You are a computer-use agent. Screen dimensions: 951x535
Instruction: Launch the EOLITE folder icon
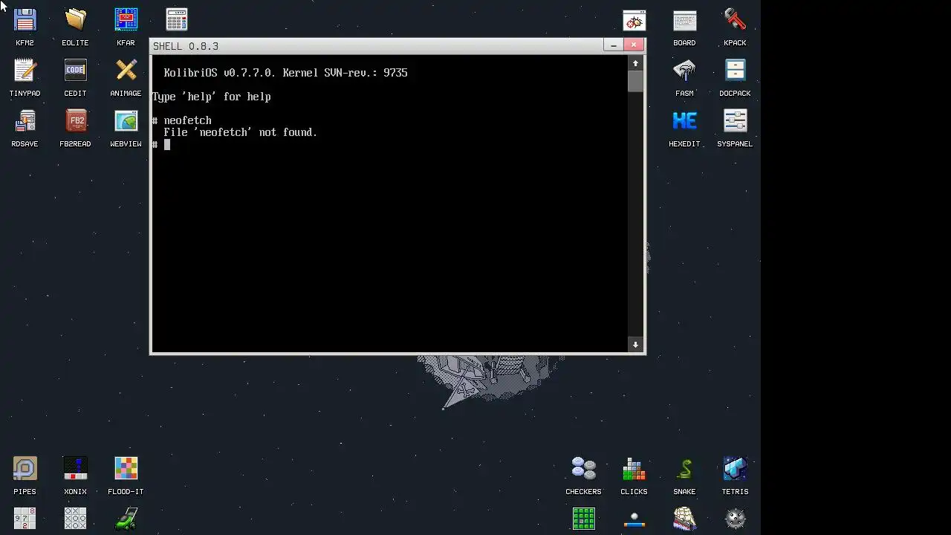tap(75, 20)
